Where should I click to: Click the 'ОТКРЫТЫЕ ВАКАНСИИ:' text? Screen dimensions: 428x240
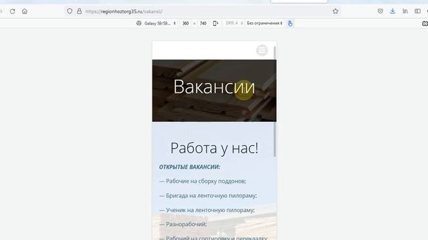point(190,167)
